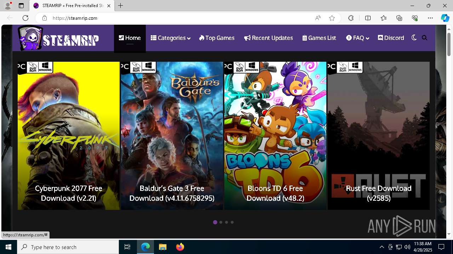This screenshot has width=453, height=254.
Task: Open Cyberpunk 2077 game thumbnail
Action: point(69,136)
